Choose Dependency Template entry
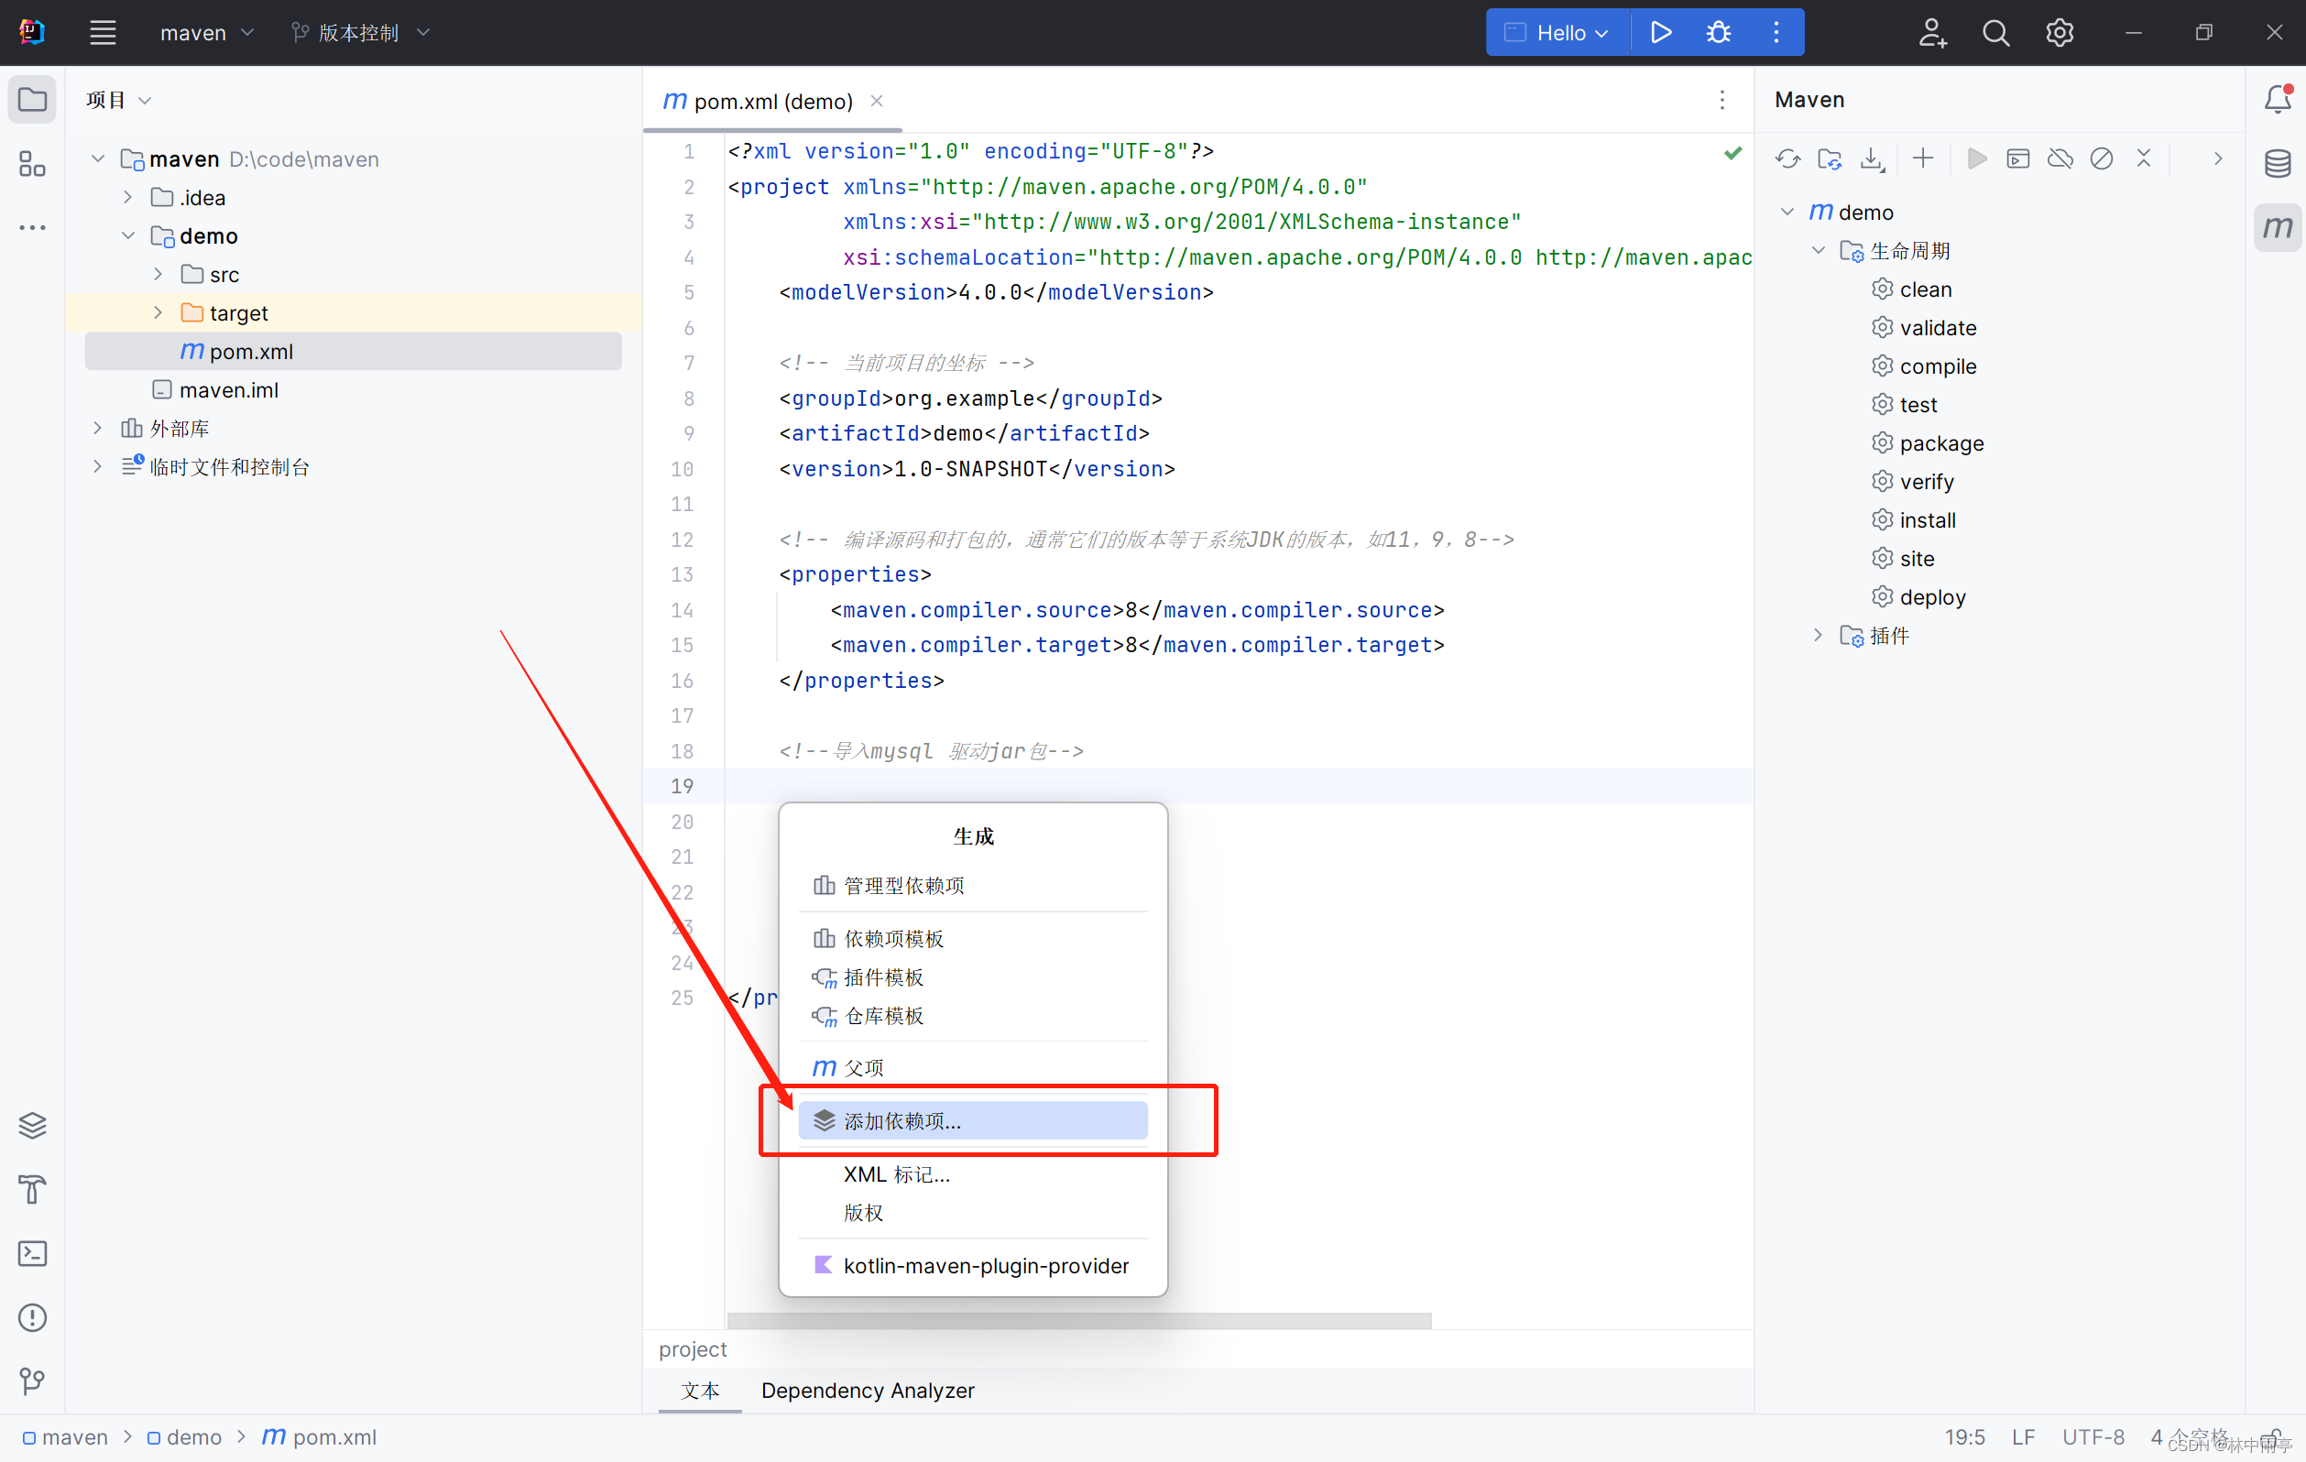The image size is (2306, 1462). point(973,938)
